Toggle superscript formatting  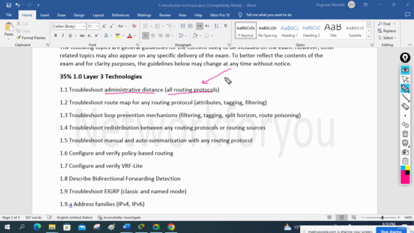96,36
